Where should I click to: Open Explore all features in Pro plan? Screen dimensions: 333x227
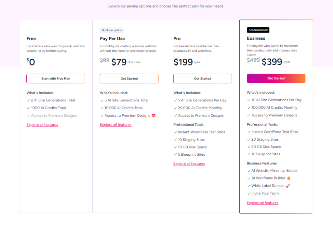pos(189,163)
